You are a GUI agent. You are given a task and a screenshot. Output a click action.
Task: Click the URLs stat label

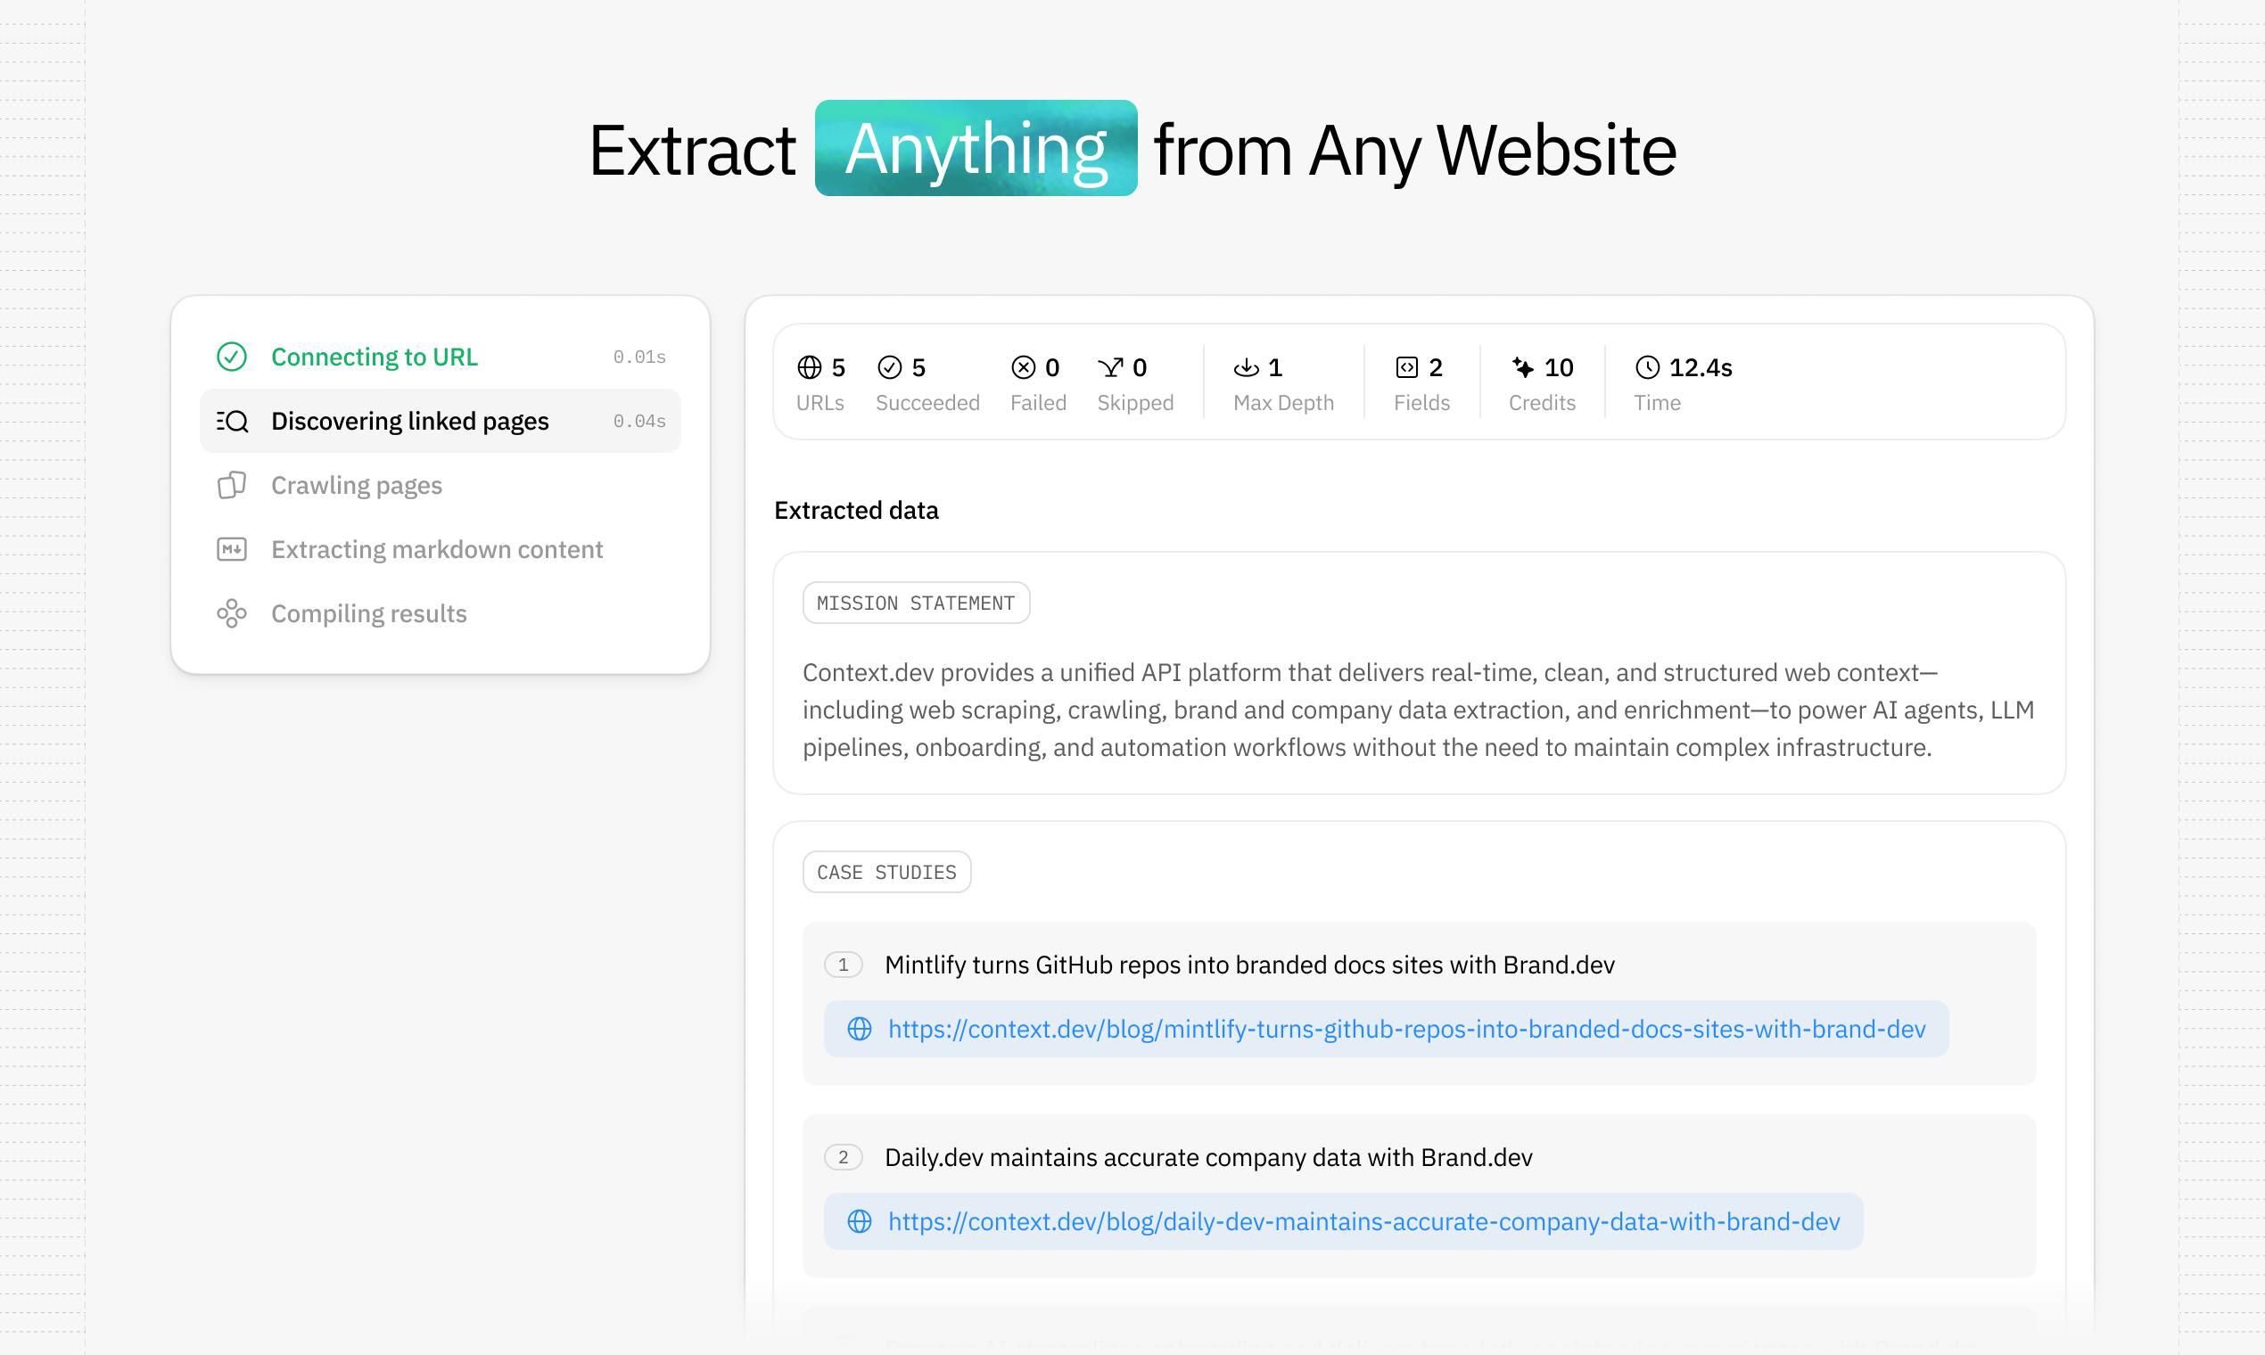[820, 403]
